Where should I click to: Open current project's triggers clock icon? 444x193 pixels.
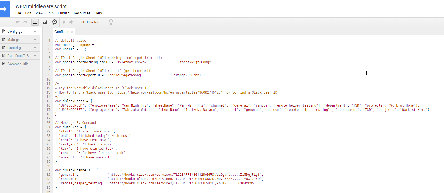[54, 22]
